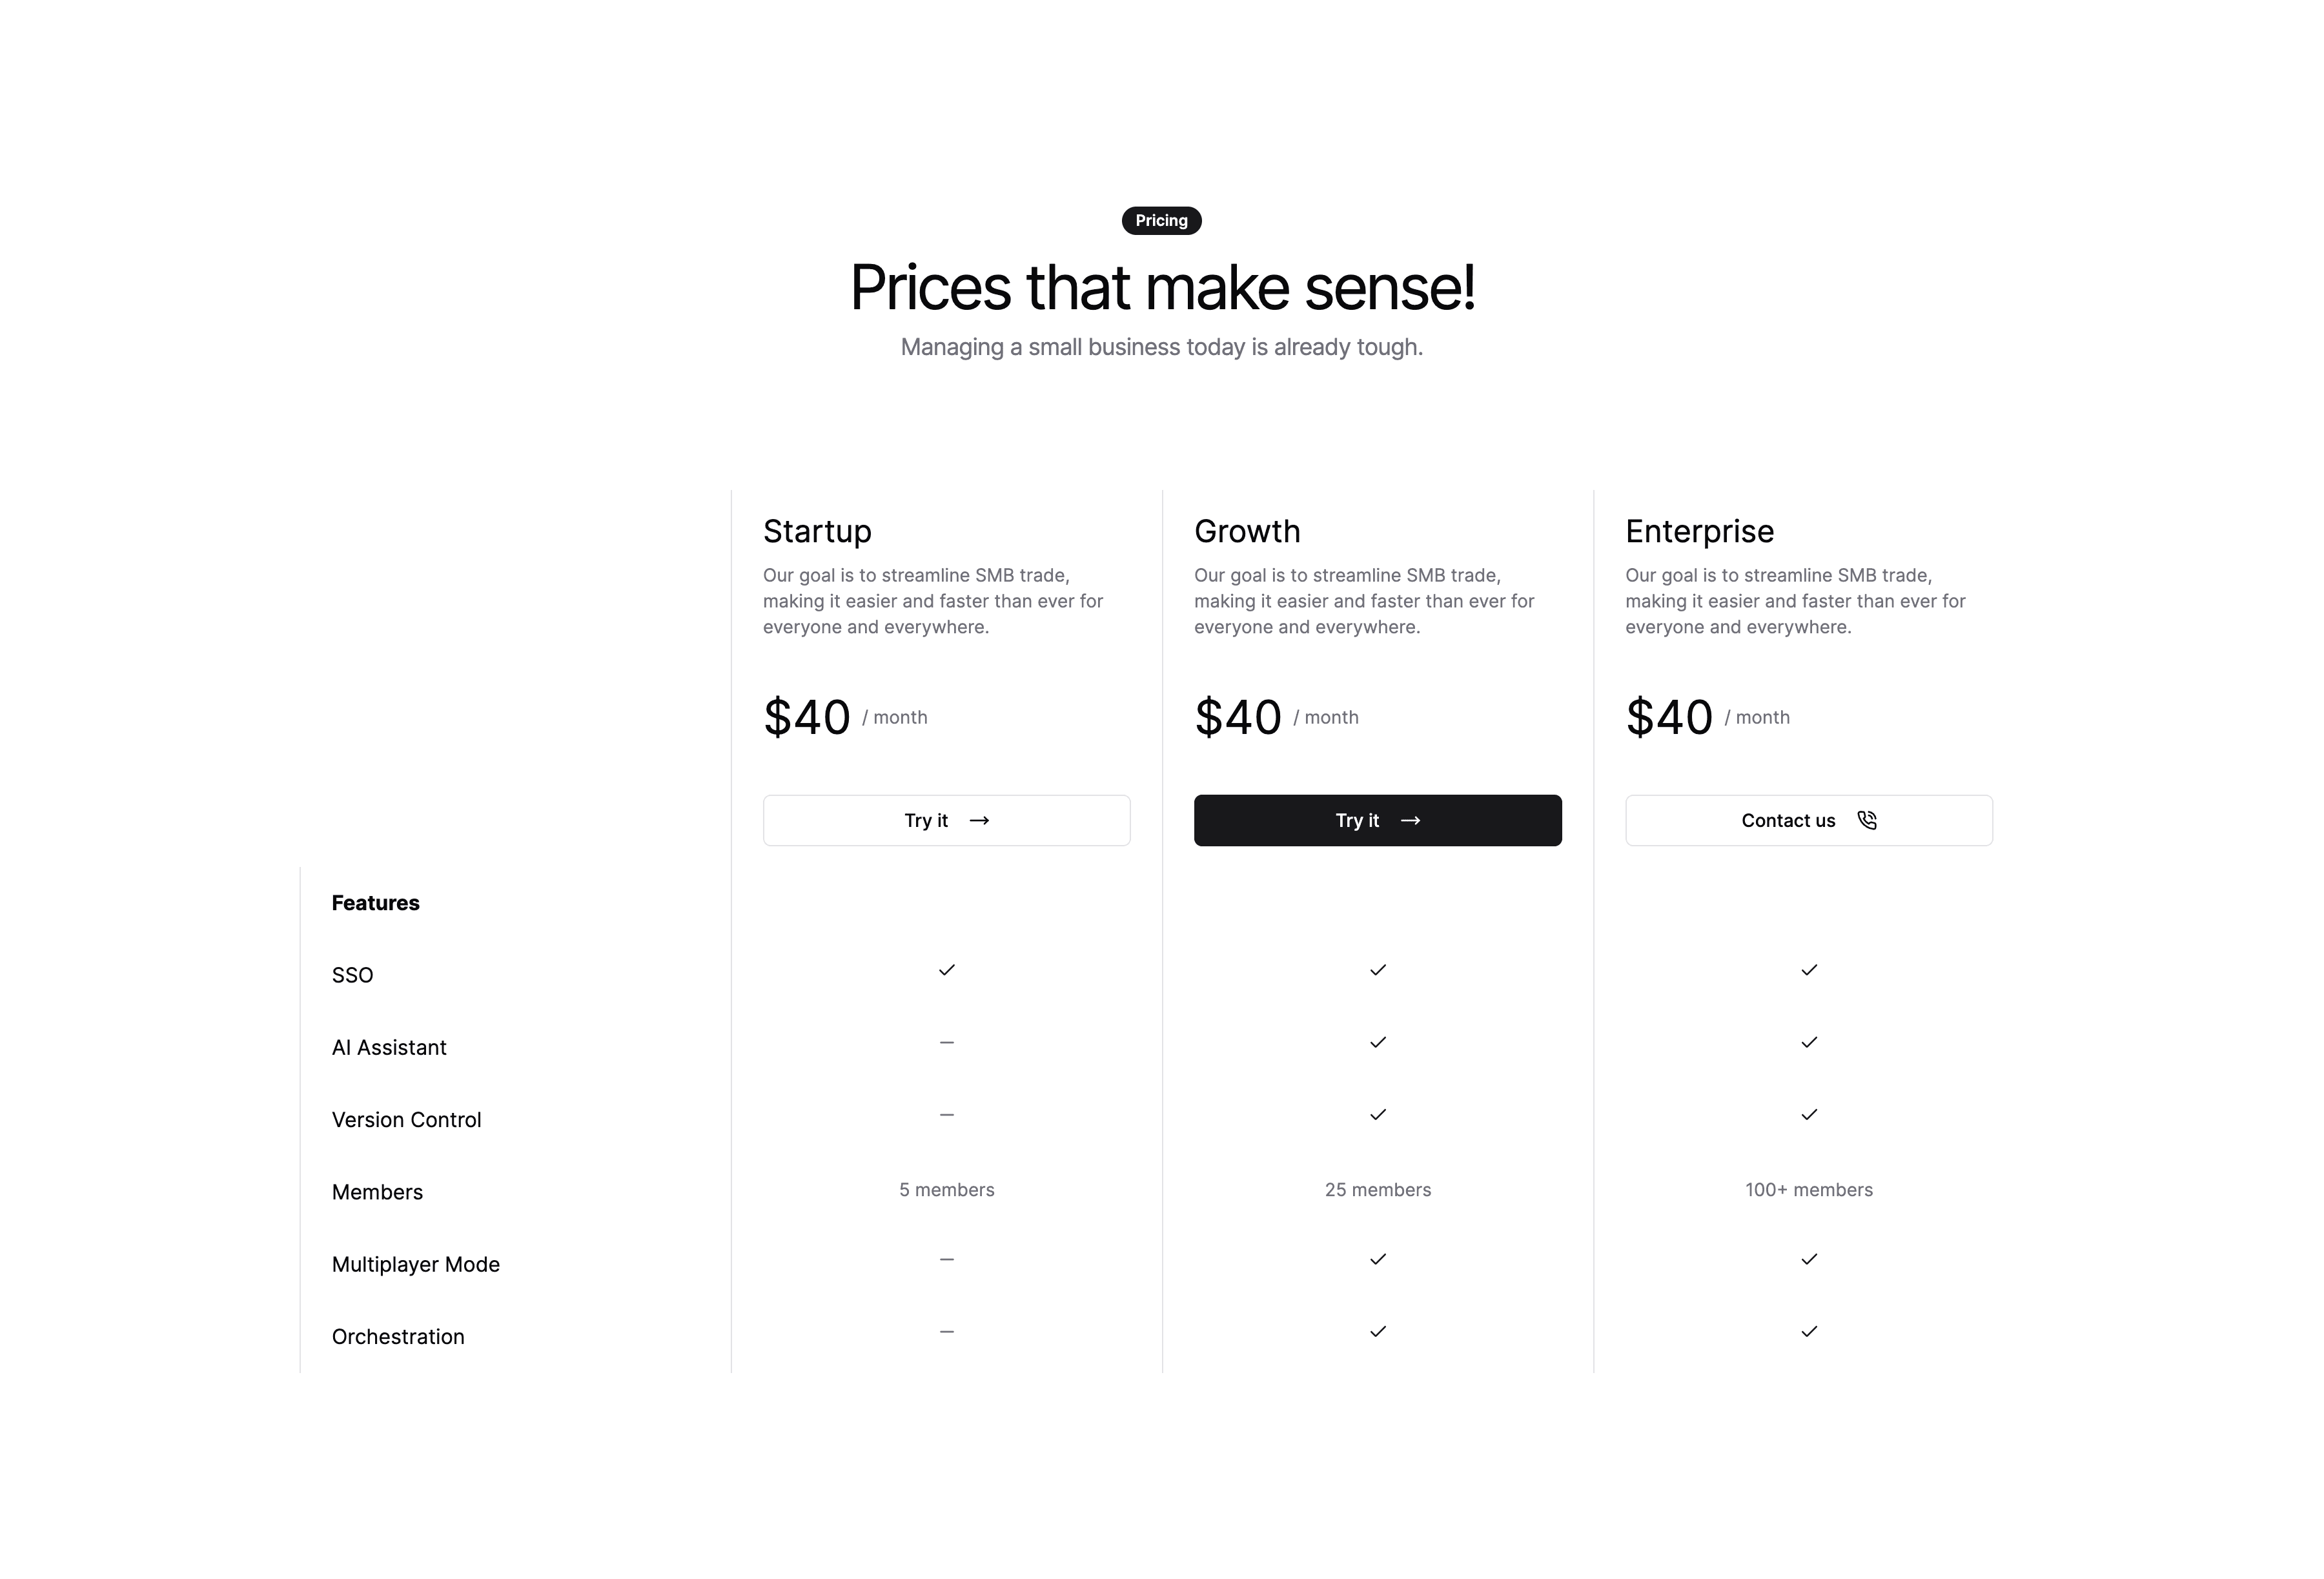
Task: Select the Startup plan title
Action: 817,531
